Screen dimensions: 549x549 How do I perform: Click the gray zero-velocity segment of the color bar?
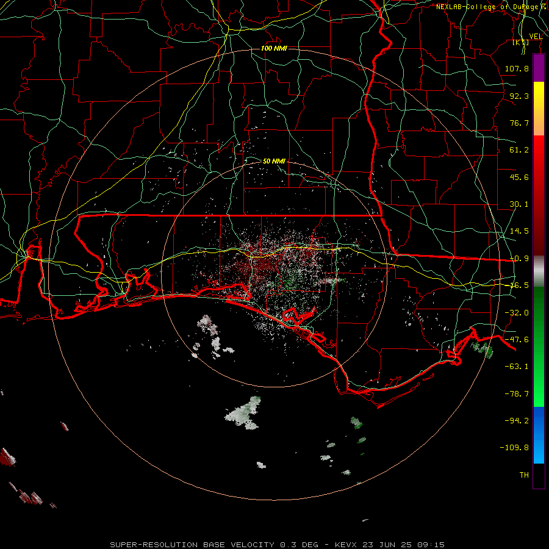(x=539, y=271)
